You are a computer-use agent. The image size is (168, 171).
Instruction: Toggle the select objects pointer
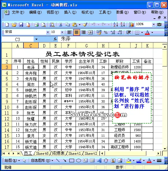[24, 160]
